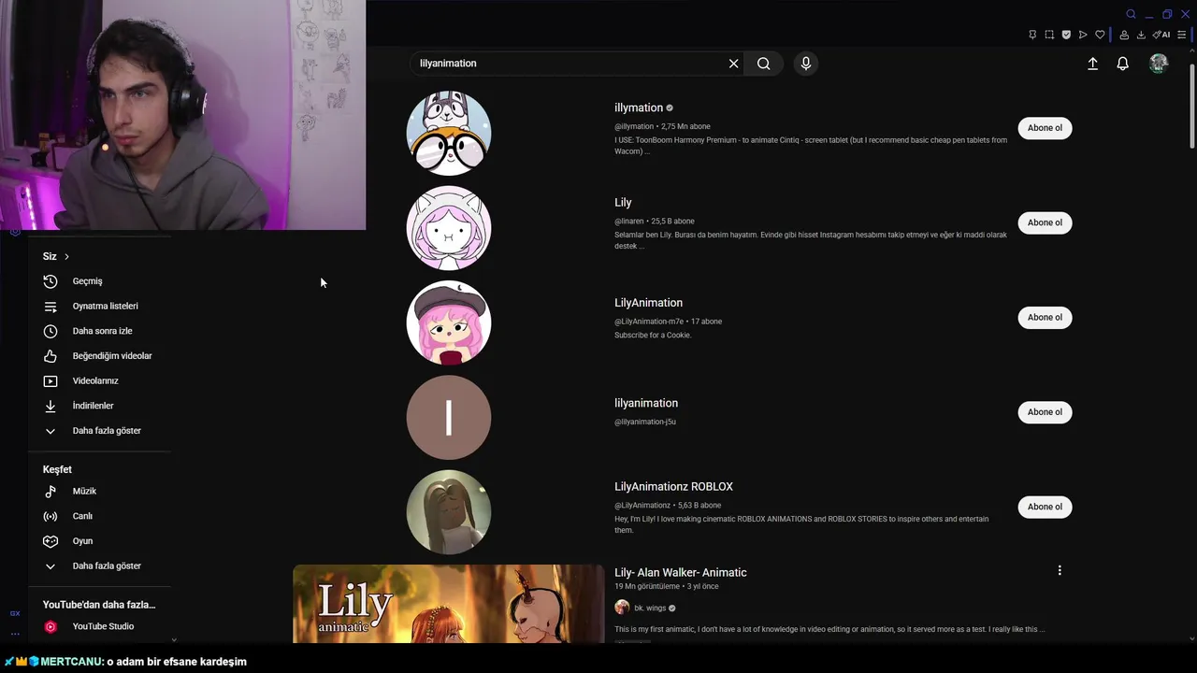This screenshot has width=1197, height=673.
Task: Bookmark the page with the heart icon
Action: (x=1100, y=35)
